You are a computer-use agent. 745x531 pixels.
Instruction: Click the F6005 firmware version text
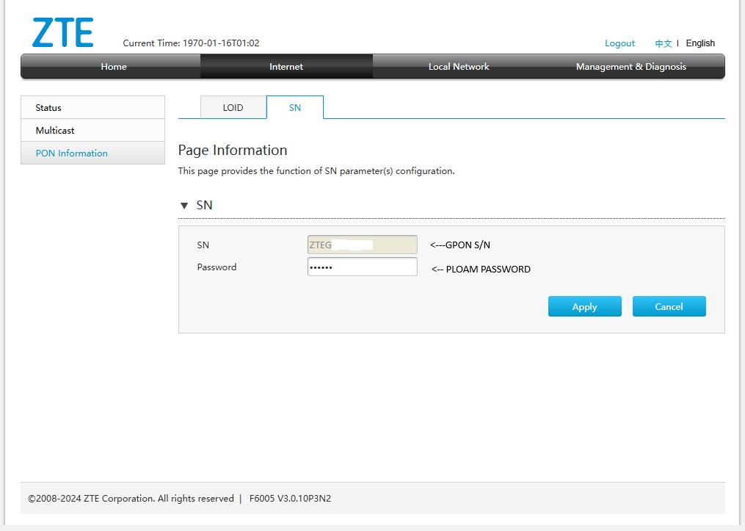290,499
